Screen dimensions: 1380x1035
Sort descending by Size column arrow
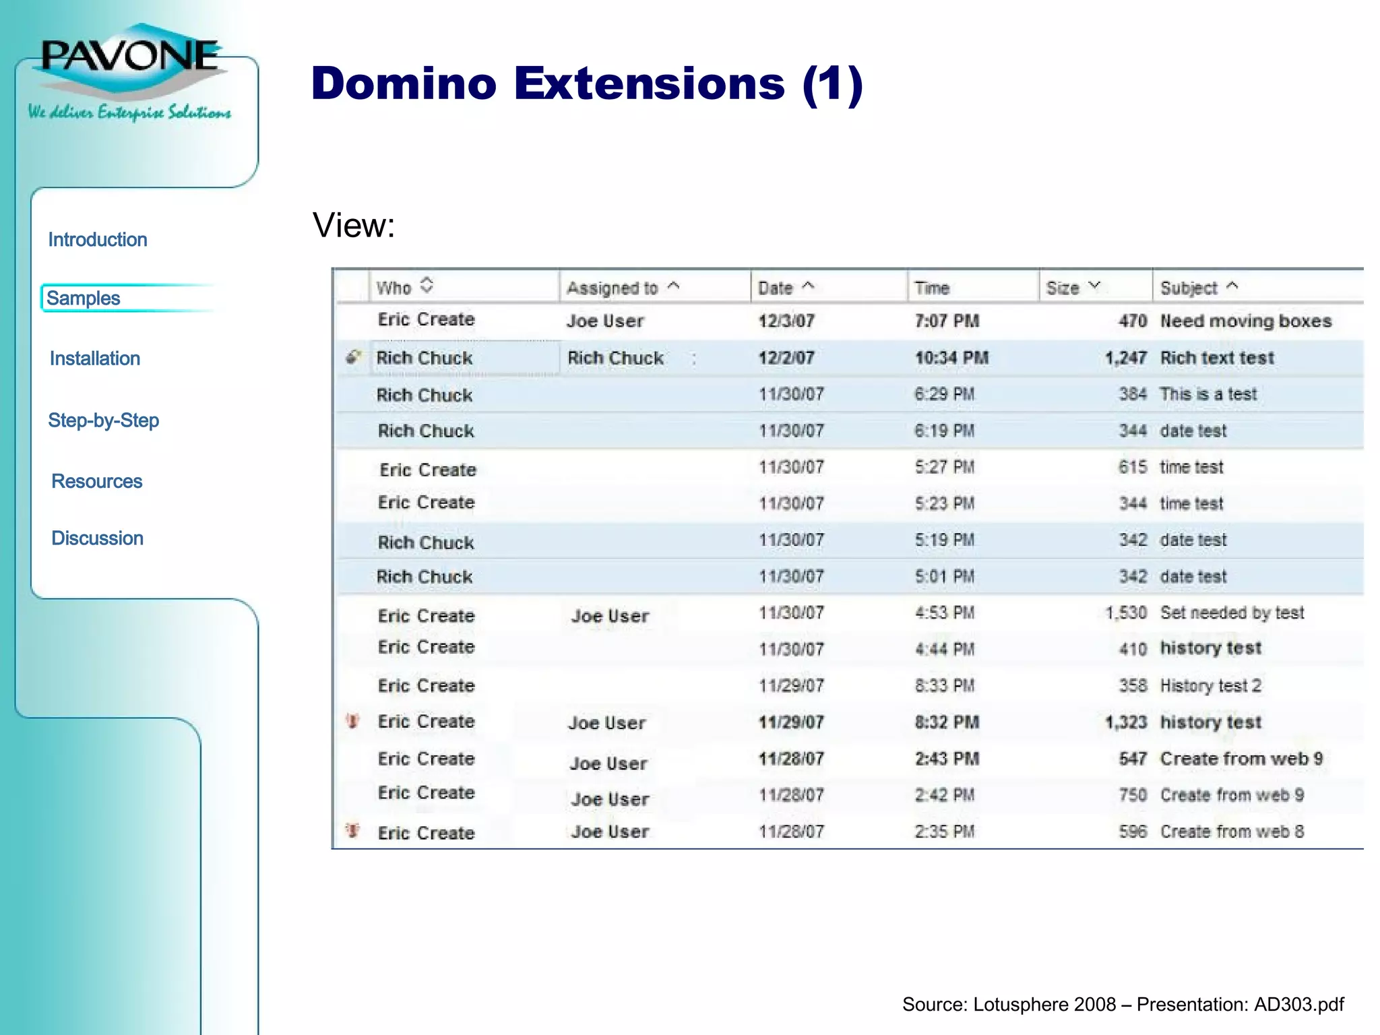point(1094,286)
